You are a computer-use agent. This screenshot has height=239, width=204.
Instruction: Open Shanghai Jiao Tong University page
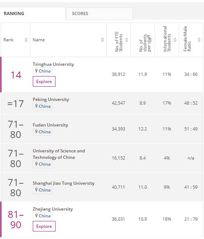63,183
